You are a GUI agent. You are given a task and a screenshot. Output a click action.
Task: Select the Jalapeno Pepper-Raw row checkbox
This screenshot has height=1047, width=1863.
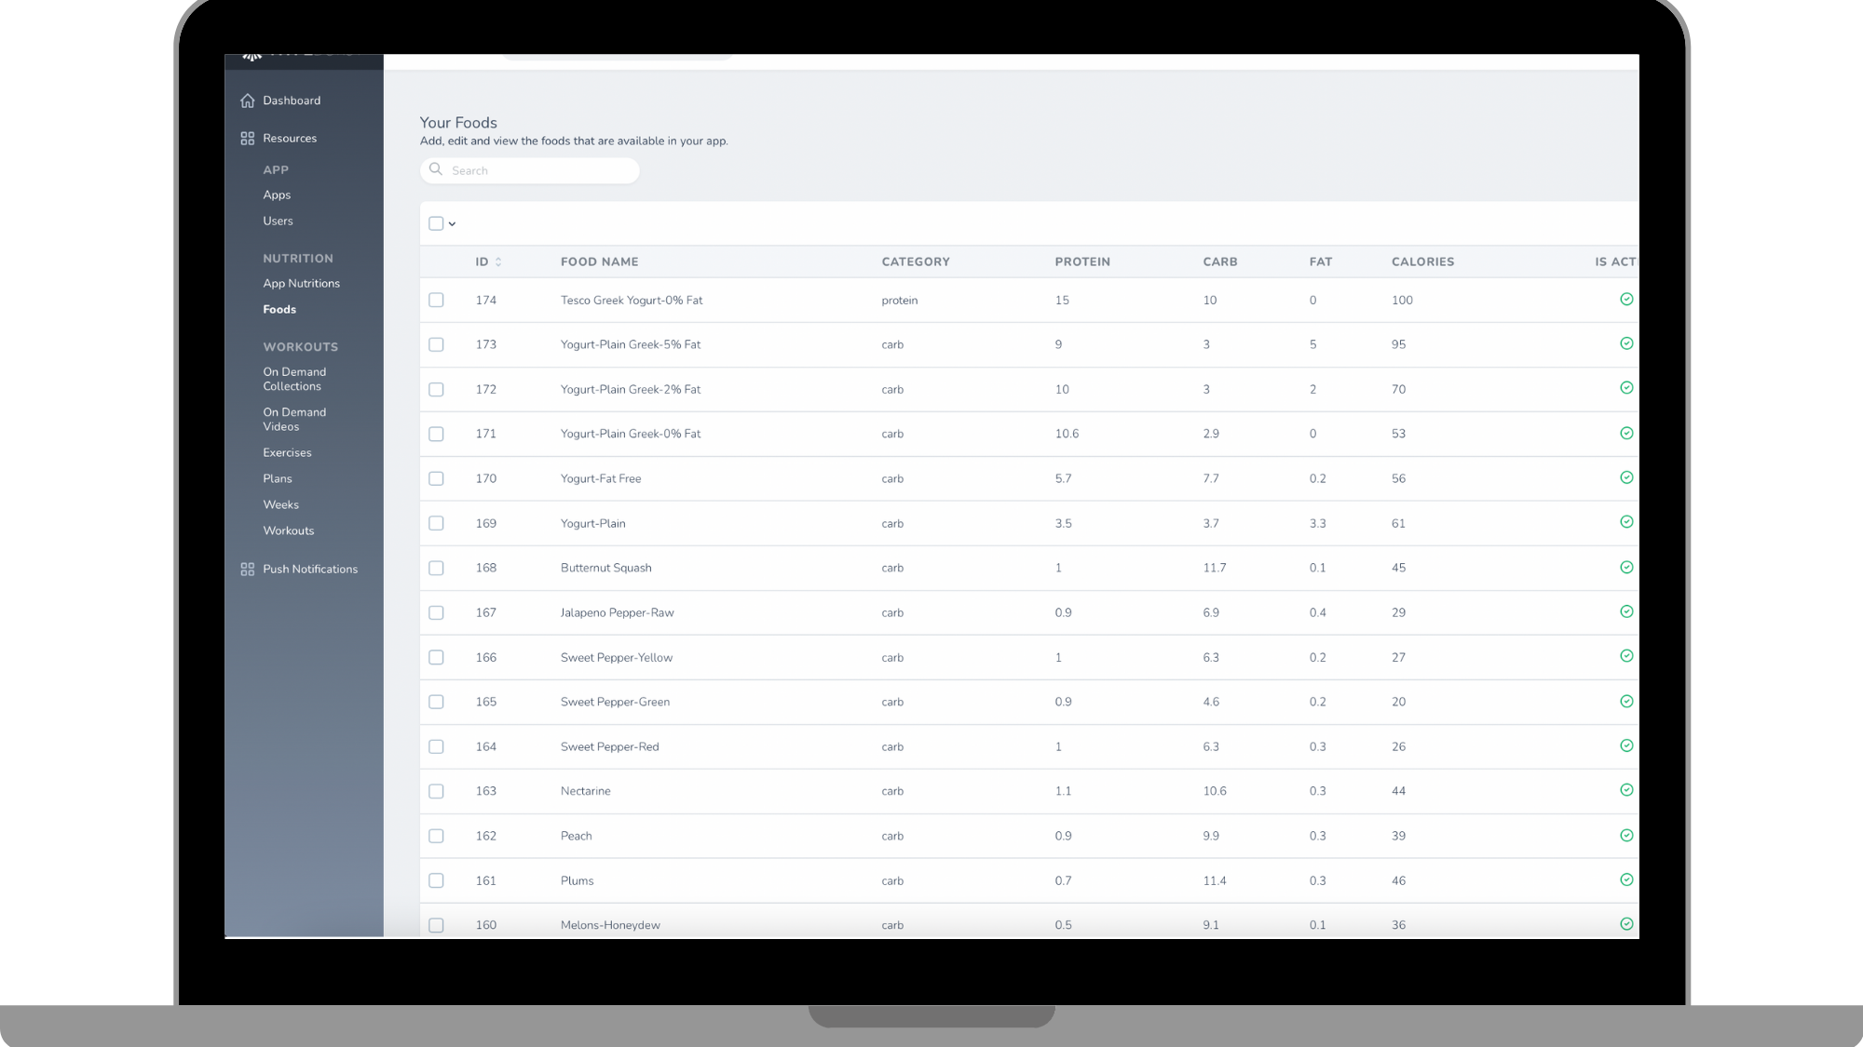436,612
